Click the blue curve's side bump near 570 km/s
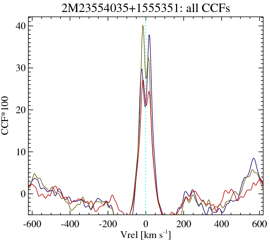The image size is (270, 240). pyautogui.click(x=254, y=158)
